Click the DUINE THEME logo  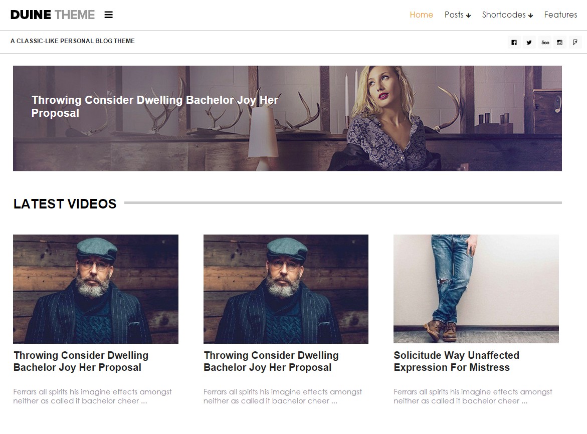53,15
